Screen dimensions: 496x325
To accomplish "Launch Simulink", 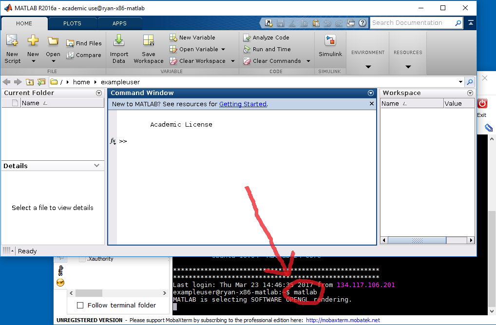I will click(330, 46).
